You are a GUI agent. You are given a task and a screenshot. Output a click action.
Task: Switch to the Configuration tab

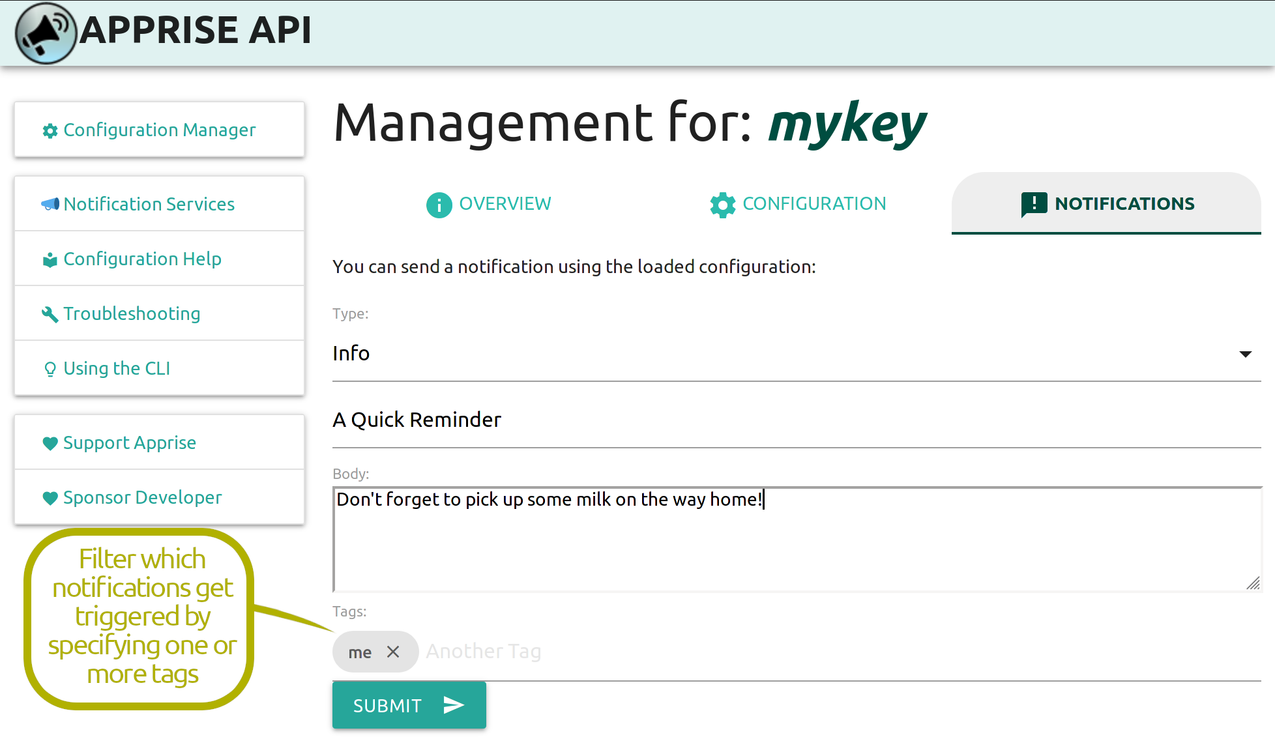click(x=797, y=204)
